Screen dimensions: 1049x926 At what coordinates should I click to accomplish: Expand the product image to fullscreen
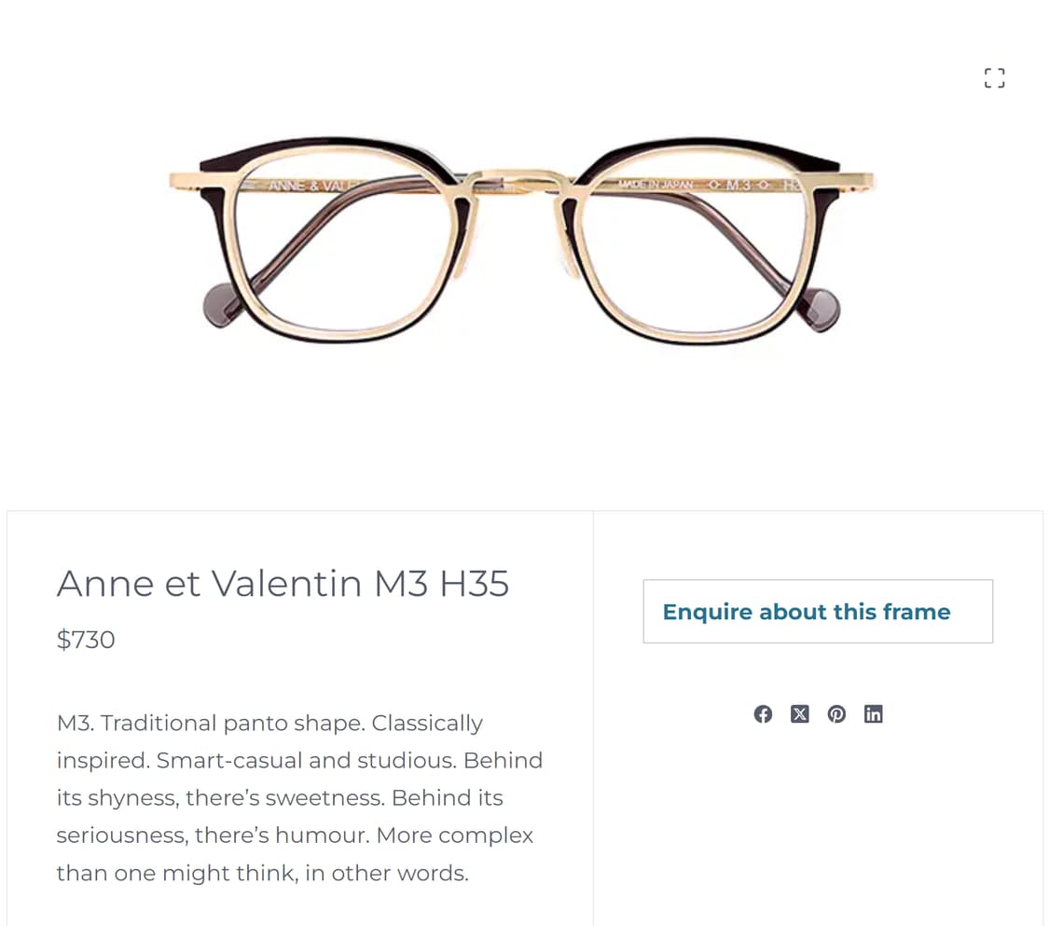pyautogui.click(x=994, y=78)
